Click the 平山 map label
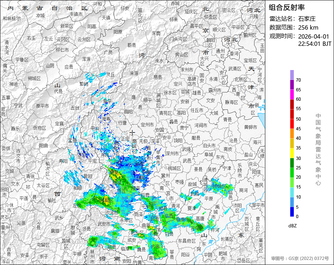Viewport: 334px width, 265px height. coord(95,128)
